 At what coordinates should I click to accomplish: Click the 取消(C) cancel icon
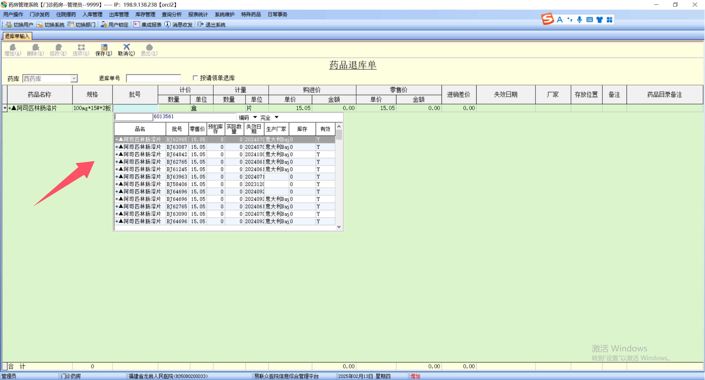tap(126, 48)
